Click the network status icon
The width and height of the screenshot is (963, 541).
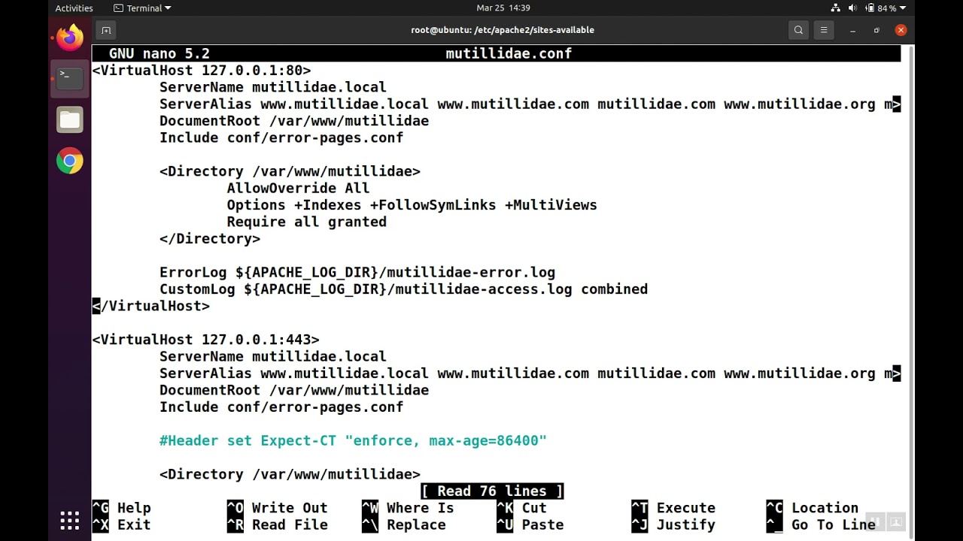click(x=836, y=8)
